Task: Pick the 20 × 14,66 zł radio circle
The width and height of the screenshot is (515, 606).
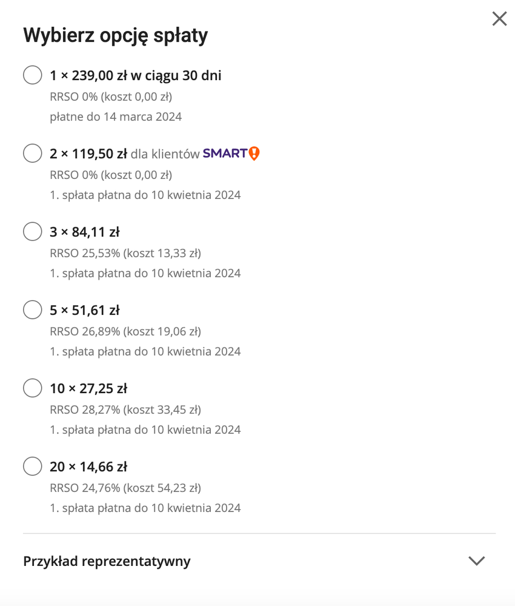Action: click(x=32, y=466)
